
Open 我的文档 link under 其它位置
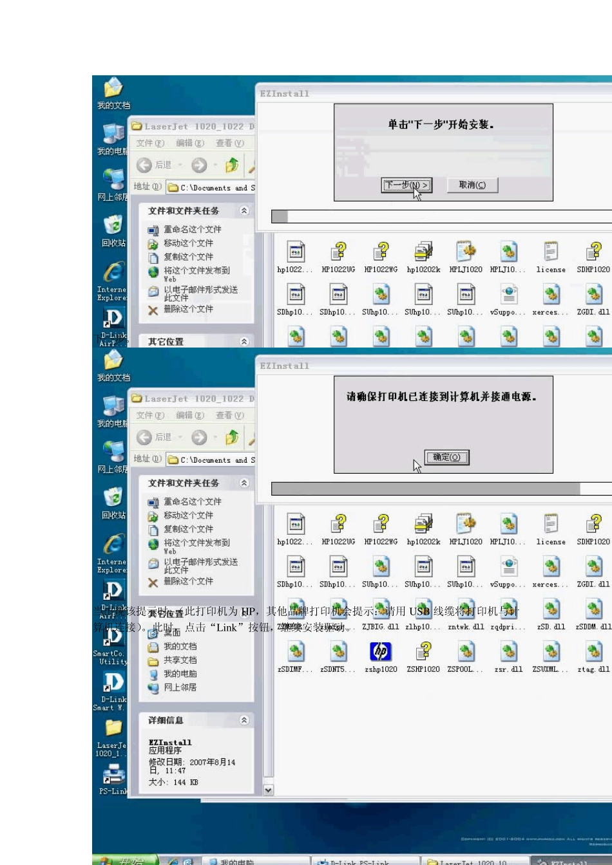(x=172, y=646)
